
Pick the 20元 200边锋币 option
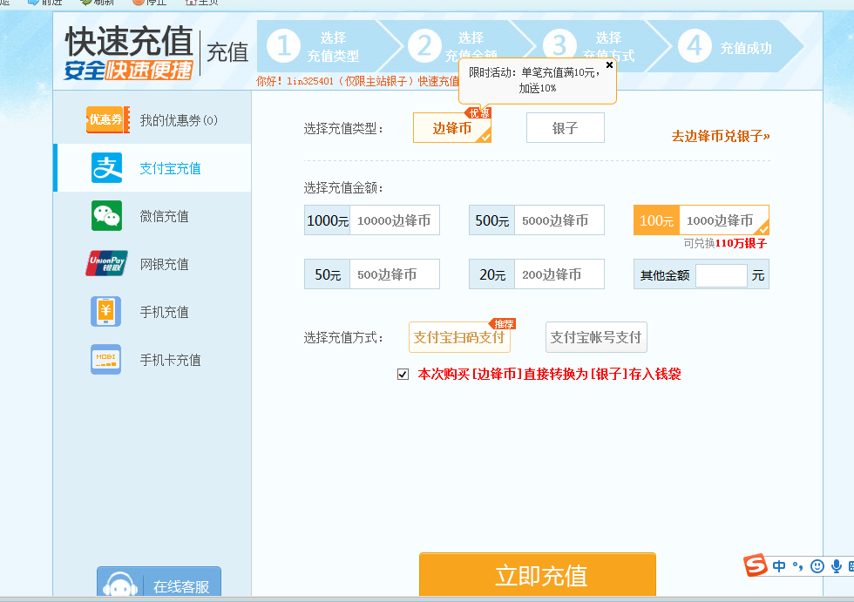pyautogui.click(x=536, y=274)
